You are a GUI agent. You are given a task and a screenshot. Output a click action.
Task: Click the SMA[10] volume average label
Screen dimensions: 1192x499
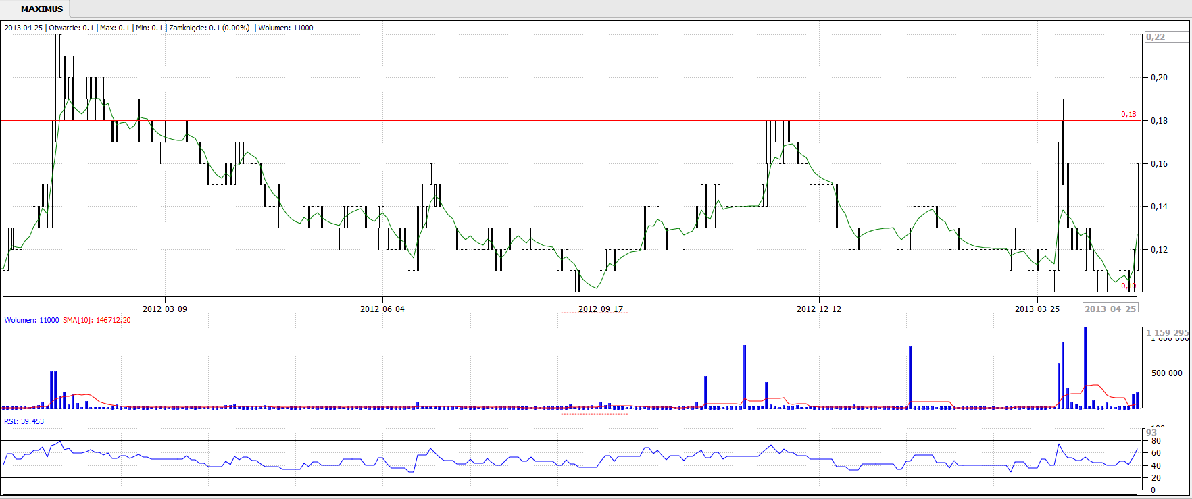(97, 320)
